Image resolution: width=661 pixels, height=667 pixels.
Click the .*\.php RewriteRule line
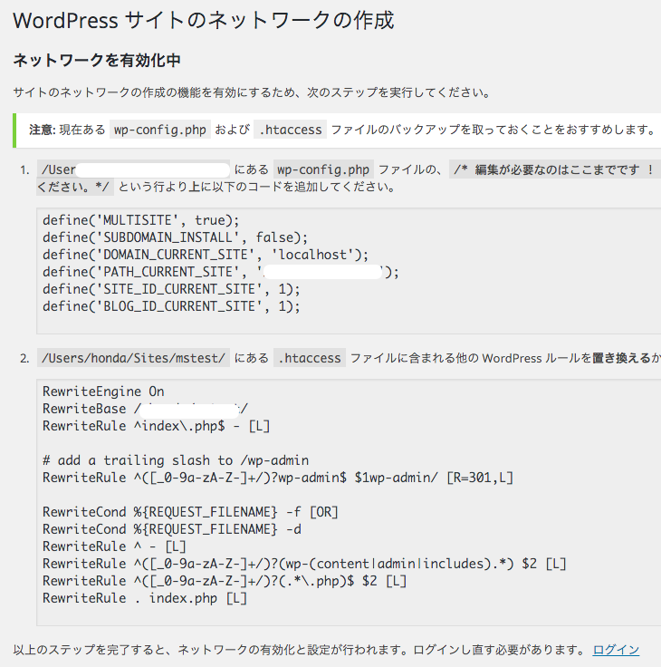(225, 581)
